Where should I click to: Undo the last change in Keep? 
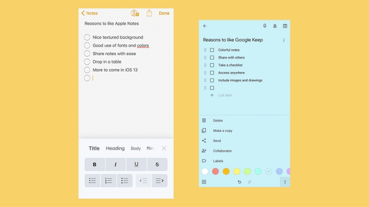[x=239, y=182]
